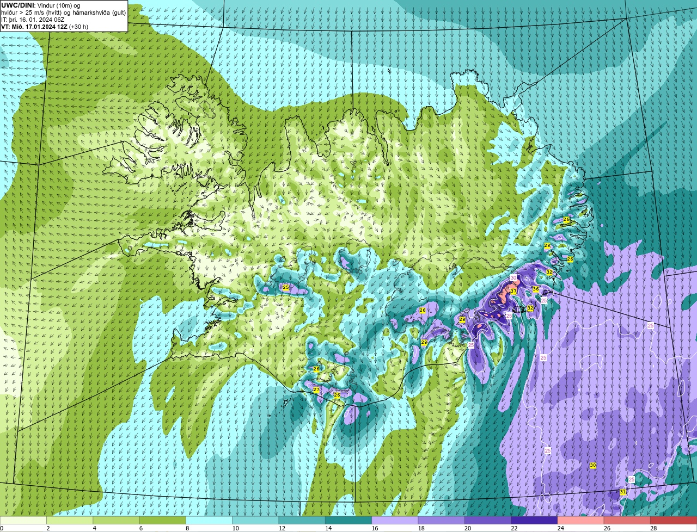Select the 22–24 m/s dark violet legend swatch
The width and height of the screenshot is (697, 532).
tap(534, 521)
